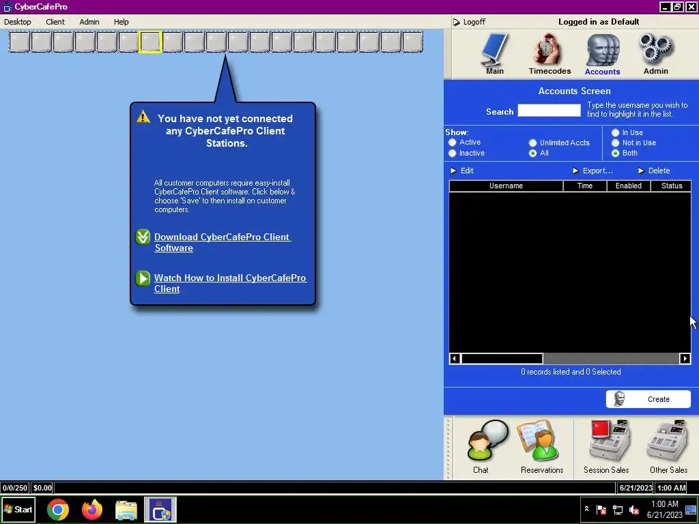Click the 0/0/250 status bar entry
Image resolution: width=699 pixels, height=524 pixels.
tap(15, 488)
